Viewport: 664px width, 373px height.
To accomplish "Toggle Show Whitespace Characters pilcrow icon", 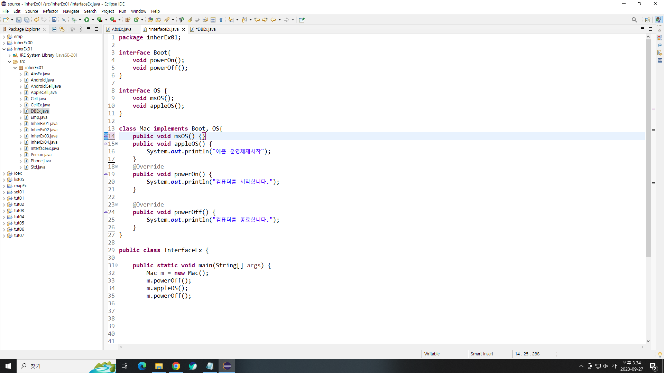I will pyautogui.click(x=221, y=20).
